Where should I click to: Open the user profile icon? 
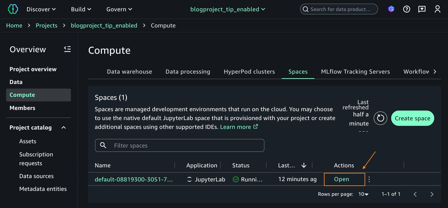point(437,9)
